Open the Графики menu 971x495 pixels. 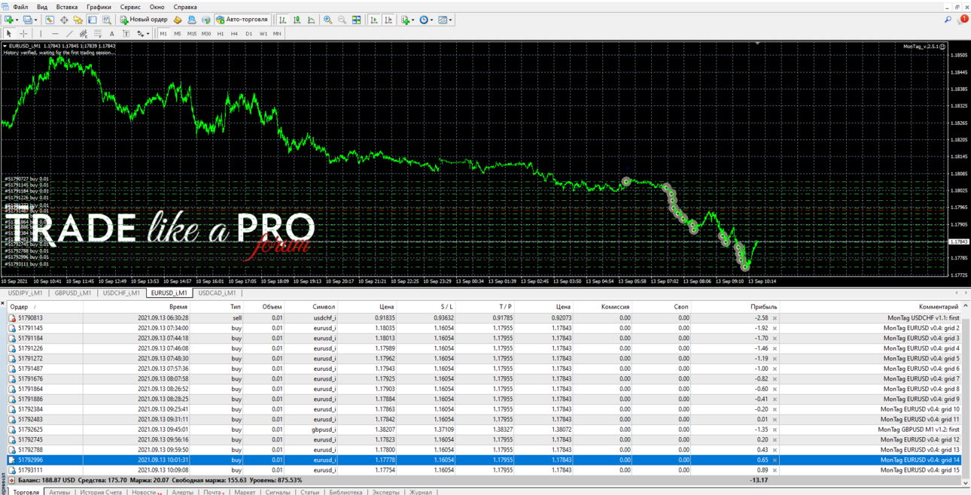tap(99, 7)
